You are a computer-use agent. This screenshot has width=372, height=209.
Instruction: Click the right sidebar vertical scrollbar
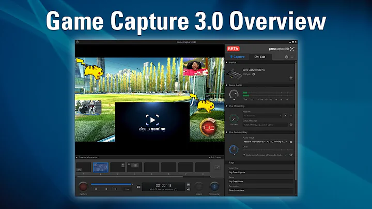[296, 121]
